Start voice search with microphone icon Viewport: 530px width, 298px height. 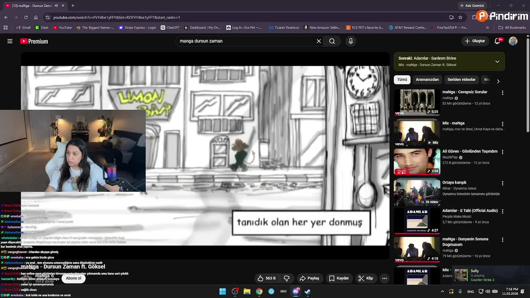(x=351, y=41)
